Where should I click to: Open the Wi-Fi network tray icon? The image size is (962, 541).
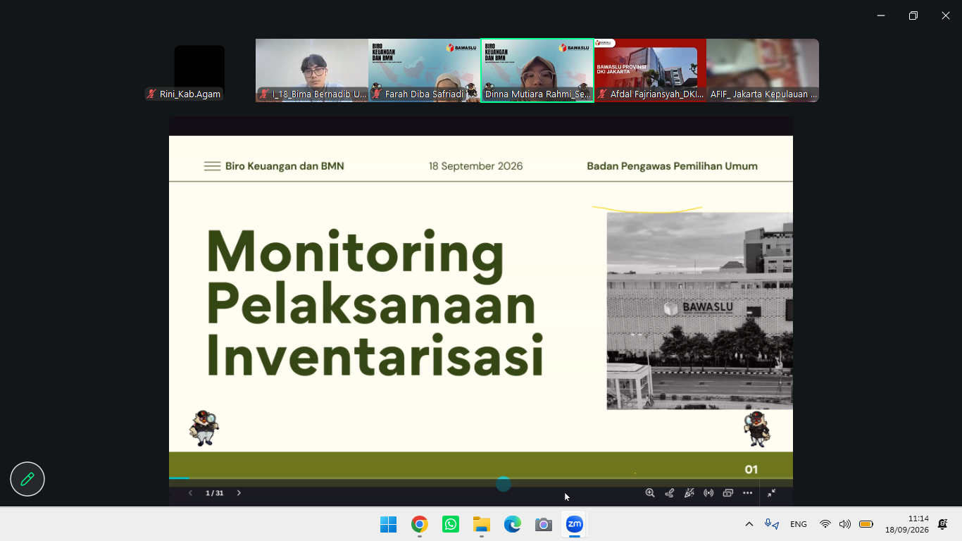tap(825, 524)
